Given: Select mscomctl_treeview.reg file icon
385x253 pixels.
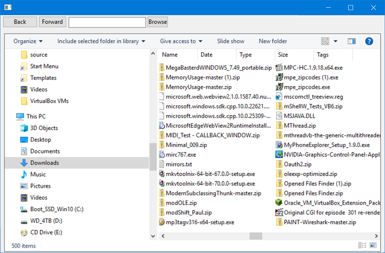Looking at the screenshot, I should point(279,97).
